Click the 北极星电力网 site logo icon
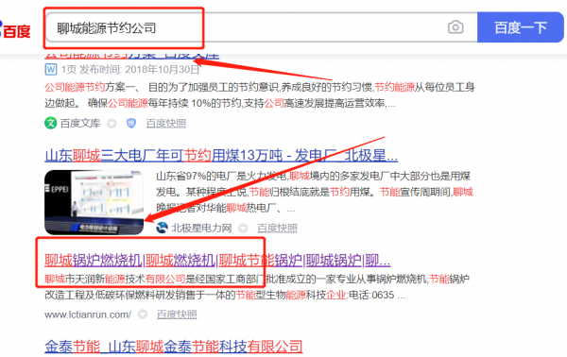The height and width of the screenshot is (357, 567). click(x=162, y=228)
